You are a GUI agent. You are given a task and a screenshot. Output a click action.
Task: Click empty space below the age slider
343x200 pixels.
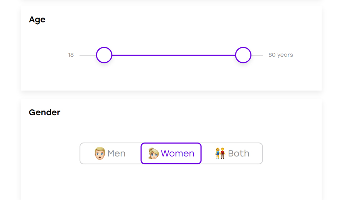point(171,77)
